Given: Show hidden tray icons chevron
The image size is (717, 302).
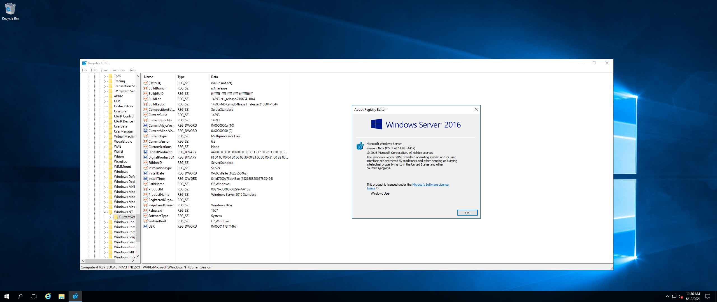Looking at the screenshot, I should coord(667,296).
